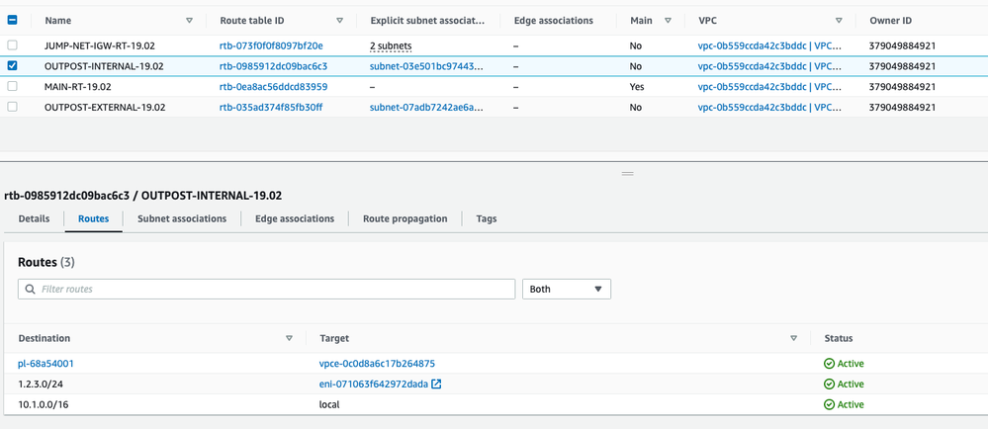The width and height of the screenshot is (988, 429).
Task: Open the Tags tab
Action: point(486,218)
